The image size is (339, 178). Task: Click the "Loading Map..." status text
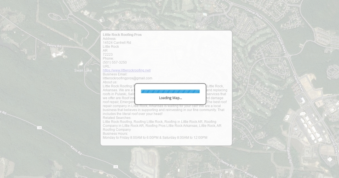coord(170,98)
